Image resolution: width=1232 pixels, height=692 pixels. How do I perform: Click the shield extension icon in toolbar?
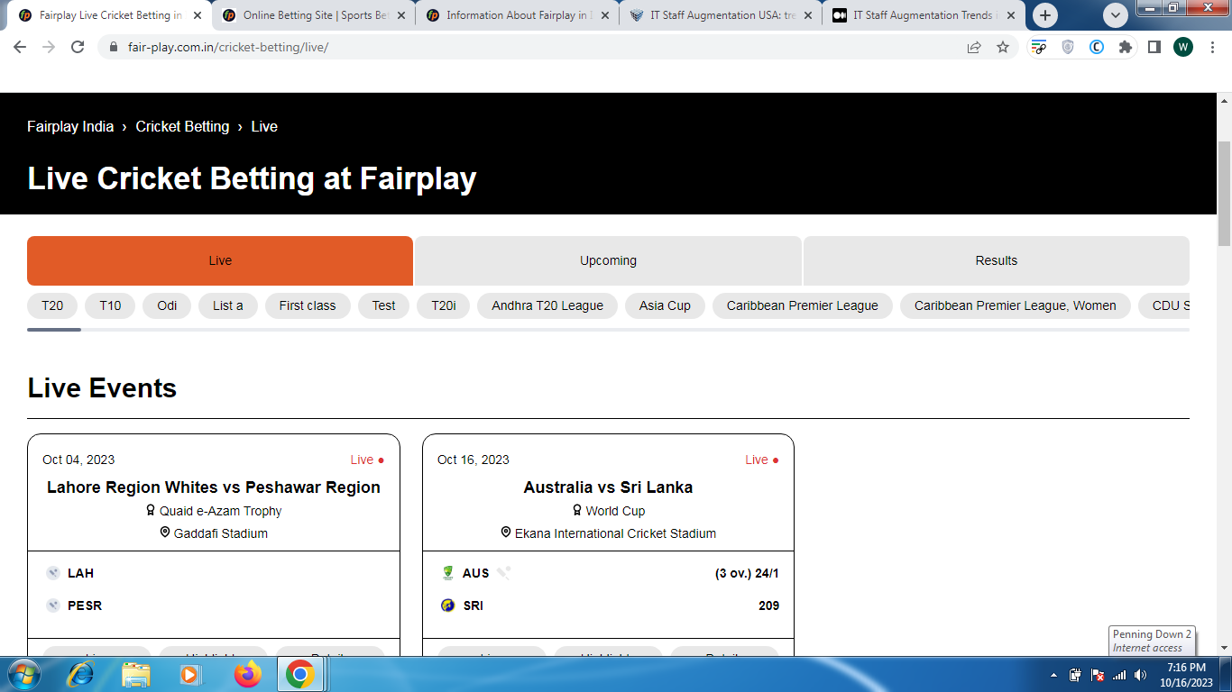tap(1068, 47)
